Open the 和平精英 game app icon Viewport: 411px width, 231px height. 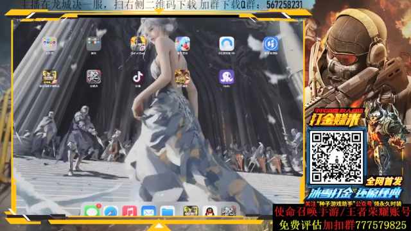pyautogui.click(x=182, y=77)
